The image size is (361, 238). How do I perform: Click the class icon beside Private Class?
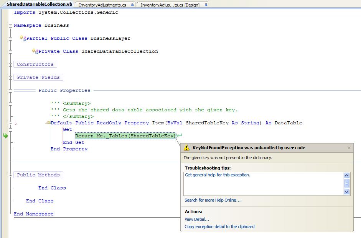pos(35,51)
